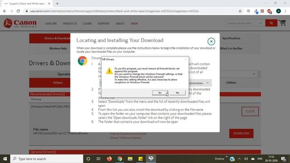Image resolution: width=290 pixels, height=163 pixels.
Task: Click the volume icon in the tray
Action: tap(246, 159)
